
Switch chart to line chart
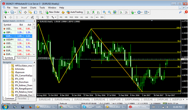pos(98,12)
